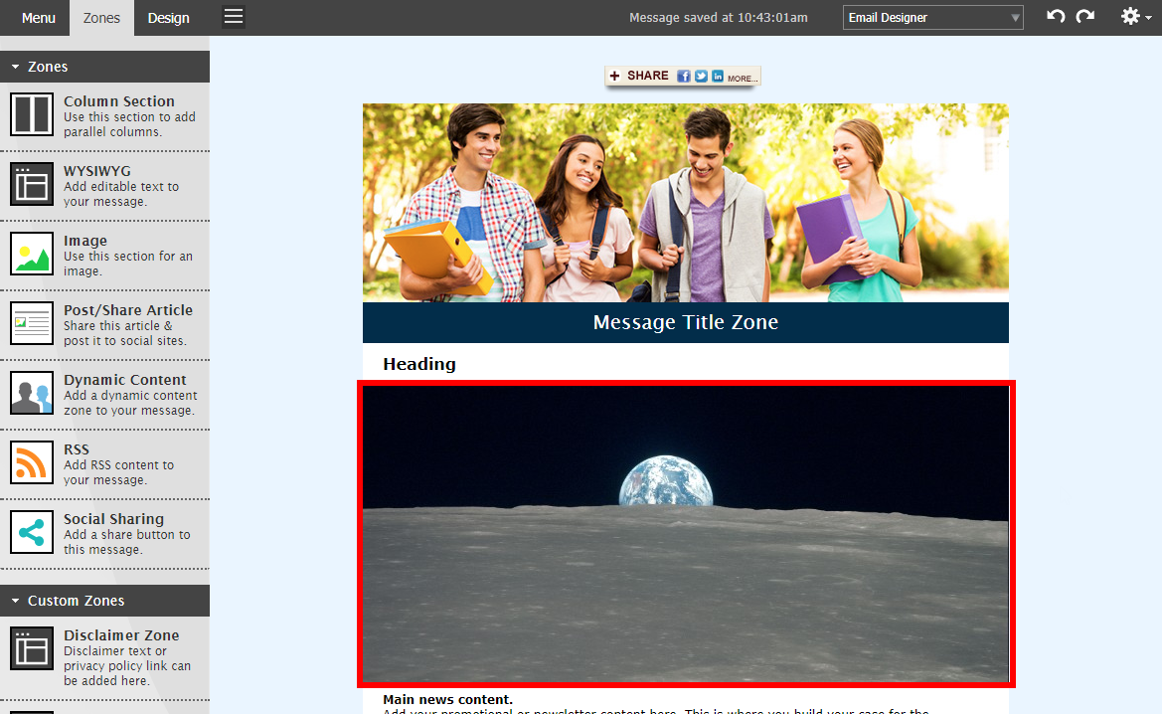Screen dimensions: 1162x714
Task: Click the 'Social Sharing' title text
Action: point(114,520)
